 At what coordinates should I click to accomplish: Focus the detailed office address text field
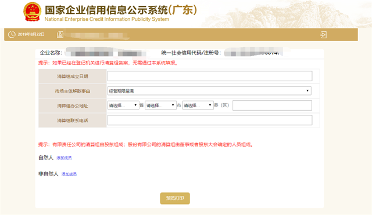tap(272, 105)
